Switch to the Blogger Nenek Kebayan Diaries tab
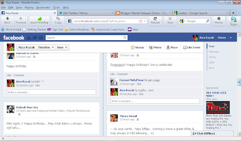Viewport: 241px width, 141px height. (x=143, y=13)
